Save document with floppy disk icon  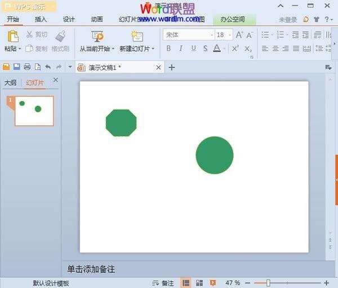coord(16,67)
